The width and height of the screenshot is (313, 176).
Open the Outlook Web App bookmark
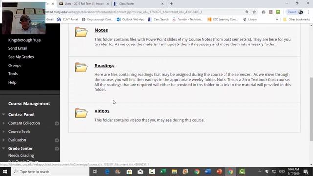[131, 19]
